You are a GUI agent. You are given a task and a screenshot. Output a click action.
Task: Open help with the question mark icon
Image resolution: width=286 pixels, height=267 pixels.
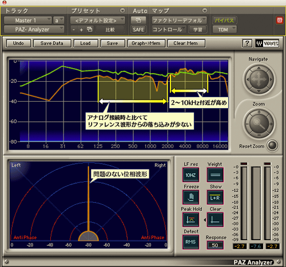click(247, 43)
